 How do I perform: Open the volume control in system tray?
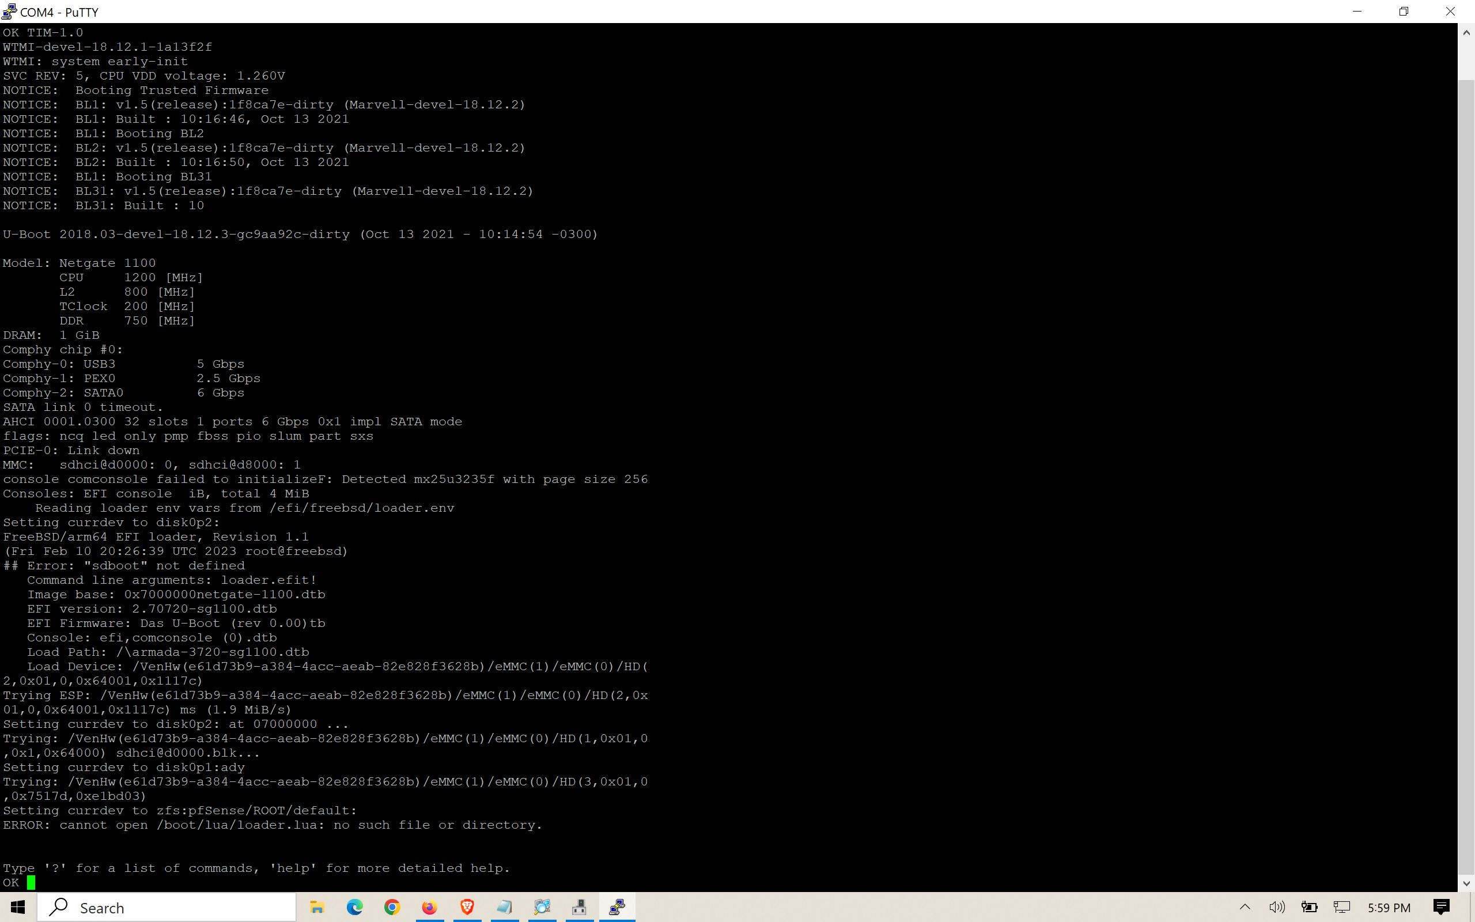click(1277, 908)
